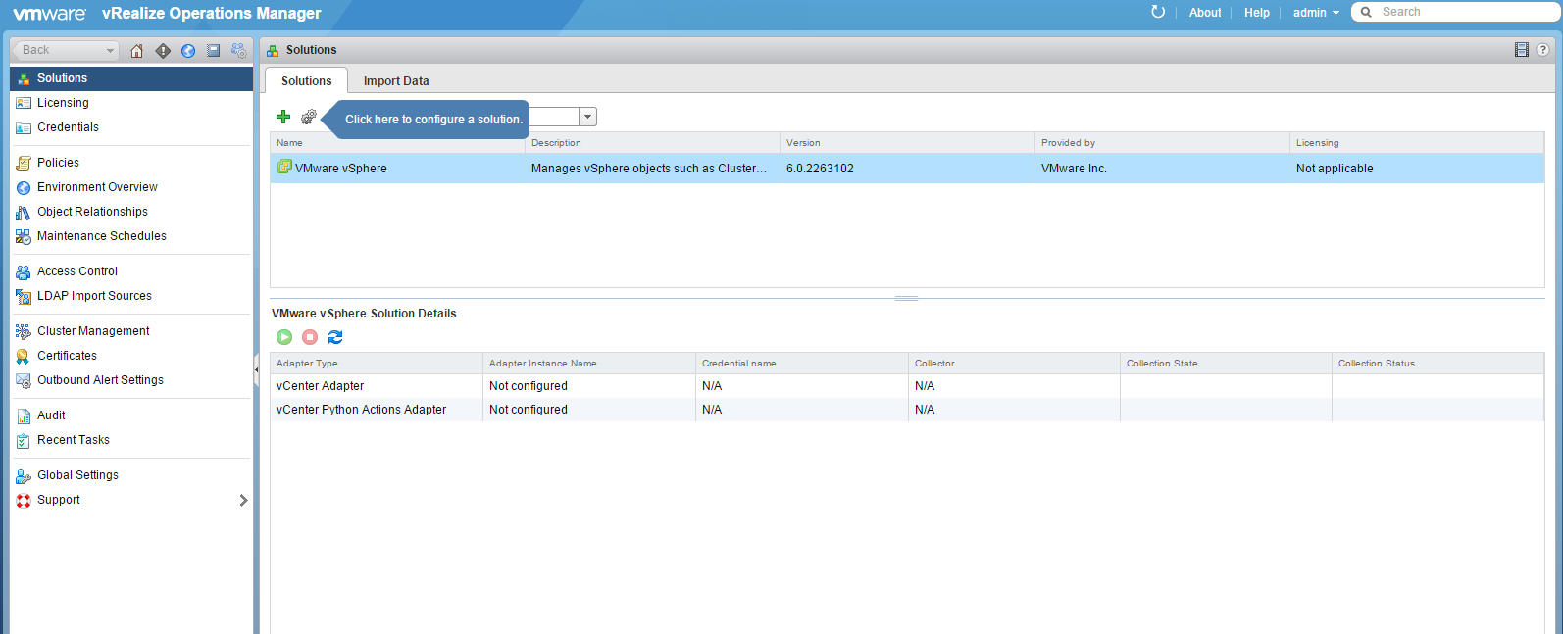Open Environment globe icon in navigation bar
This screenshot has width=1563, height=634.
click(x=188, y=51)
